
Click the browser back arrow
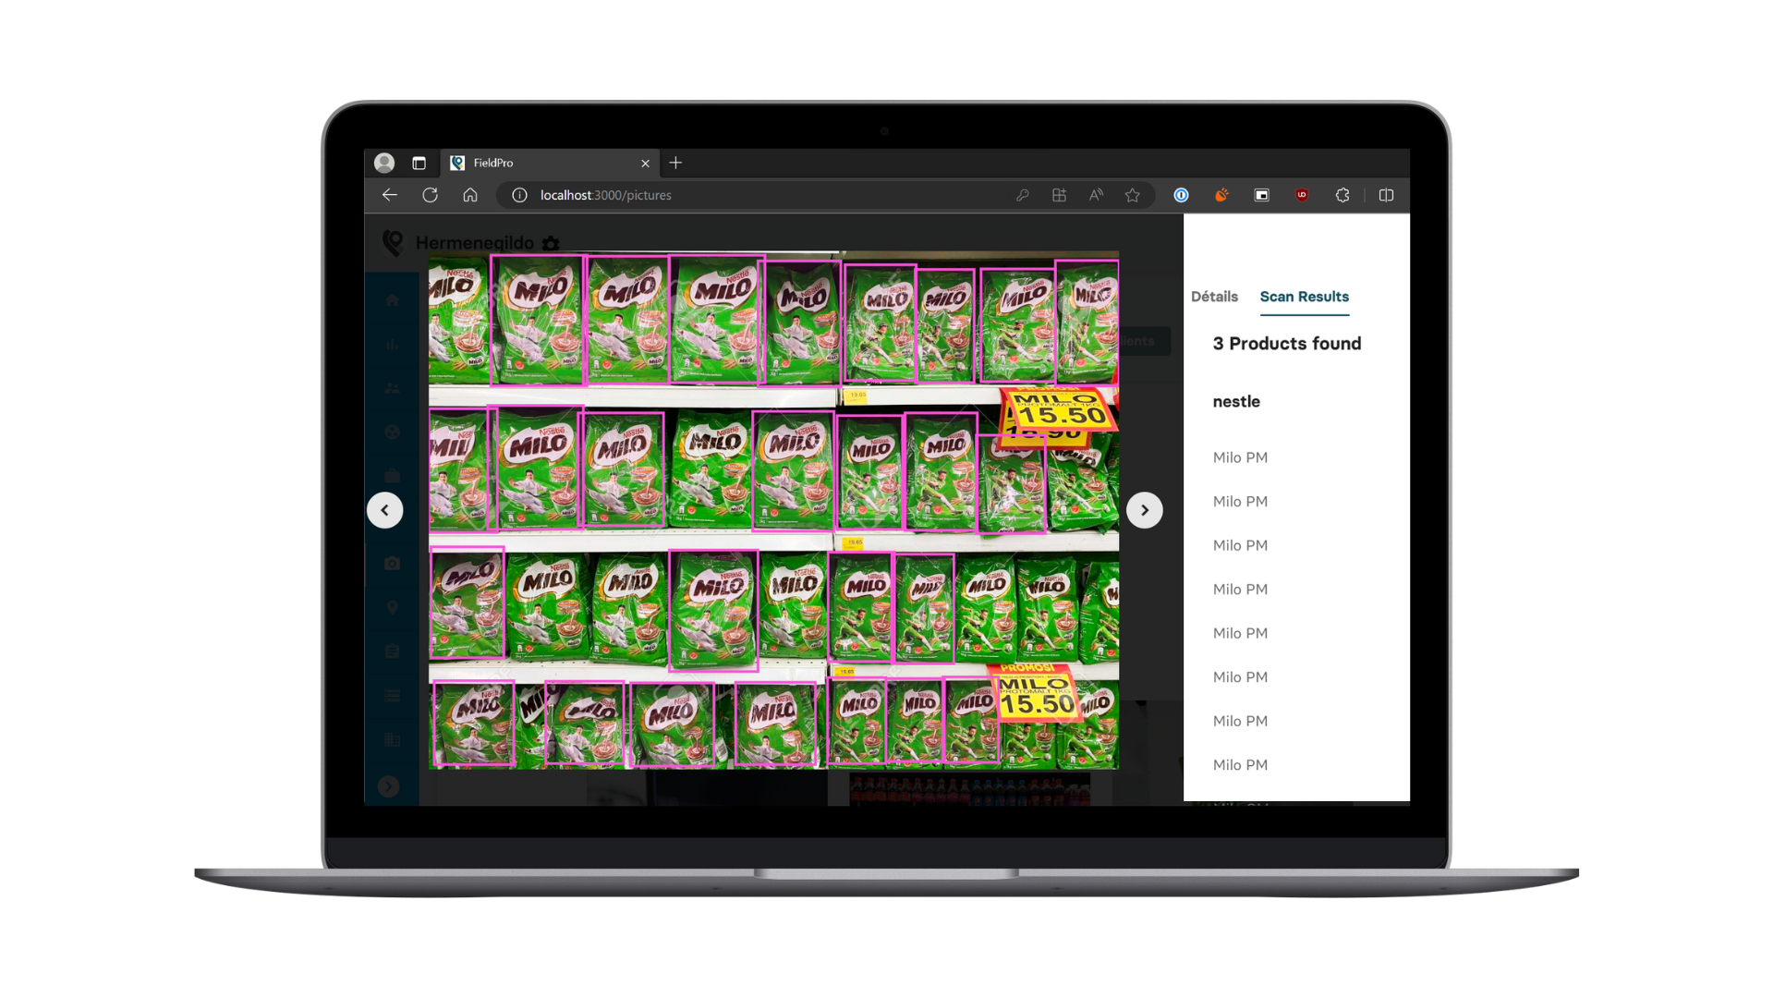(390, 195)
